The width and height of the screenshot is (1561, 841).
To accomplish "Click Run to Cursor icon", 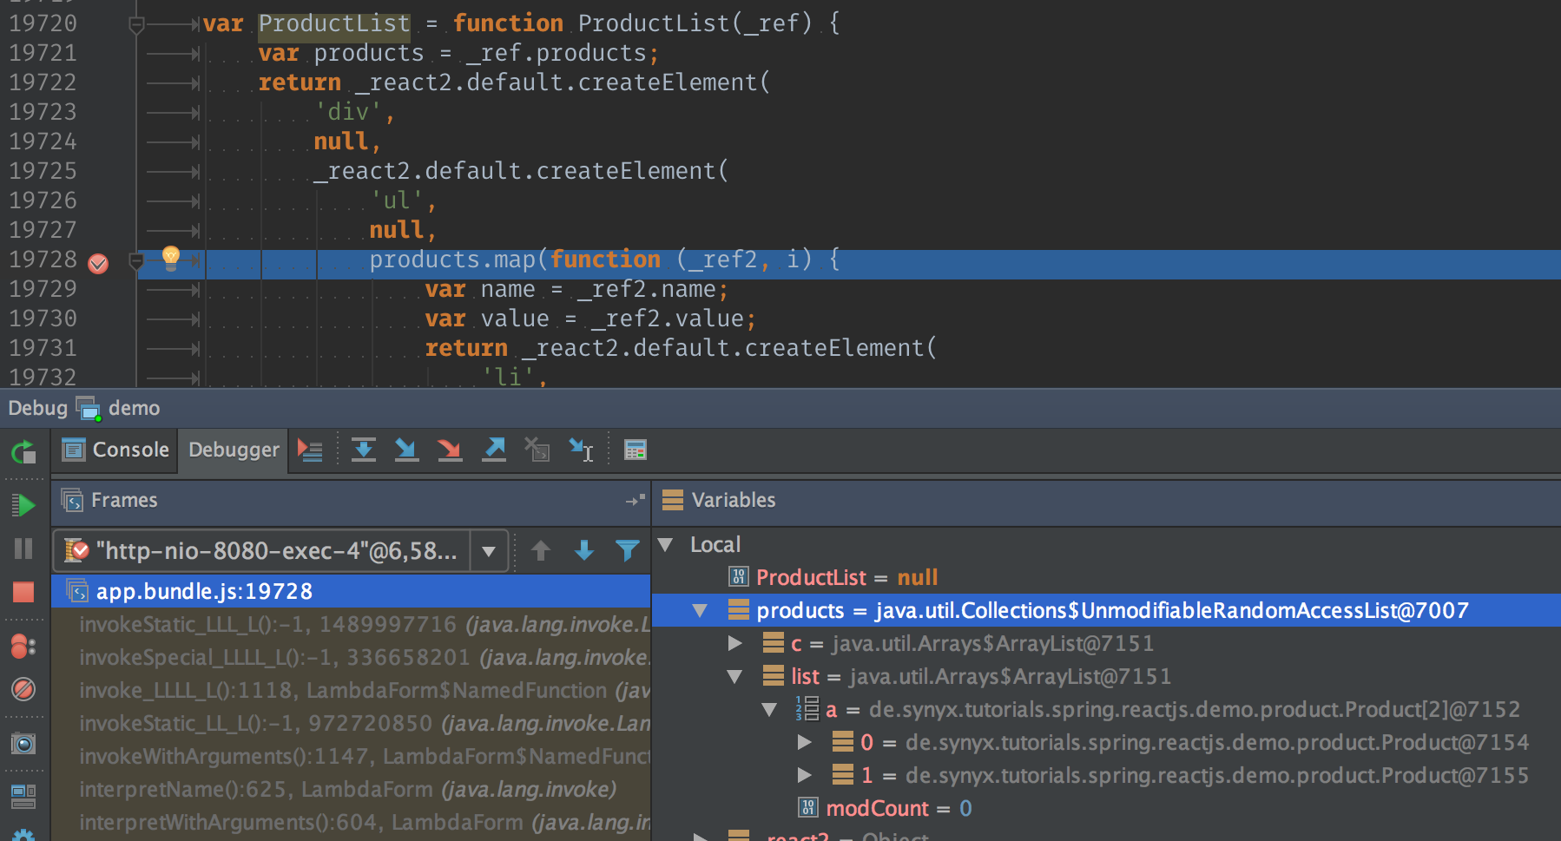I will (581, 450).
